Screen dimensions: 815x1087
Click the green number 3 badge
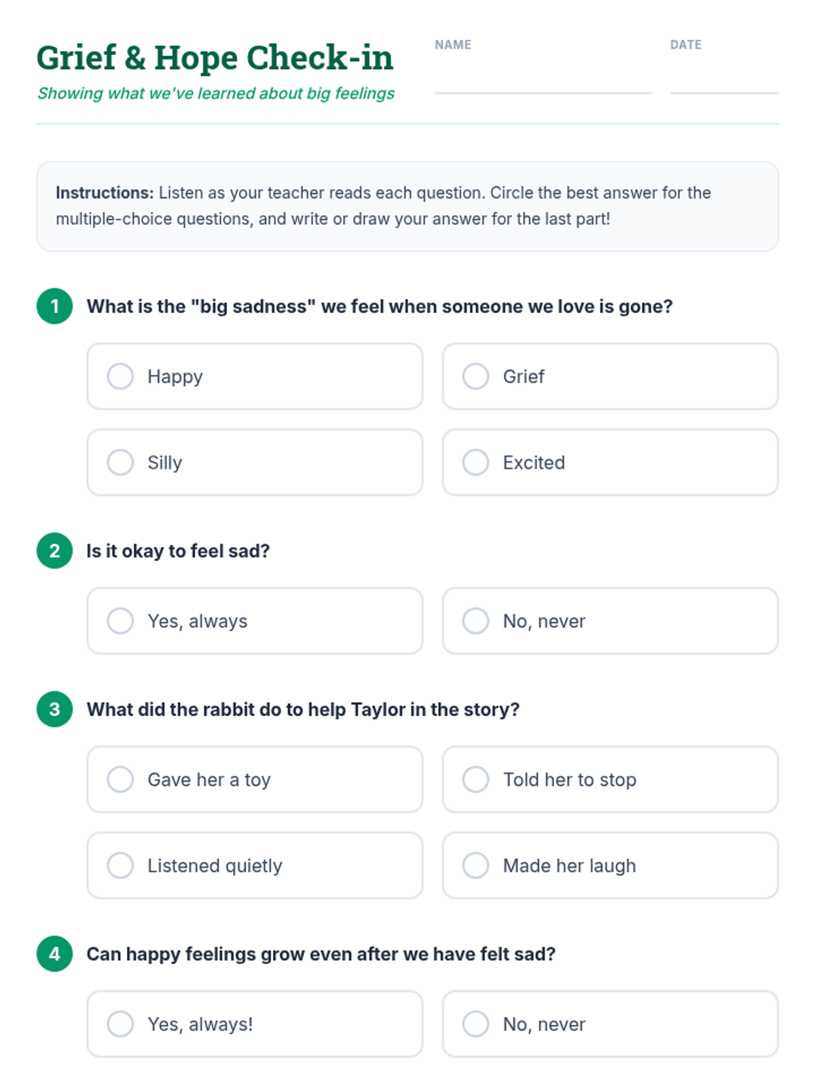pos(55,709)
